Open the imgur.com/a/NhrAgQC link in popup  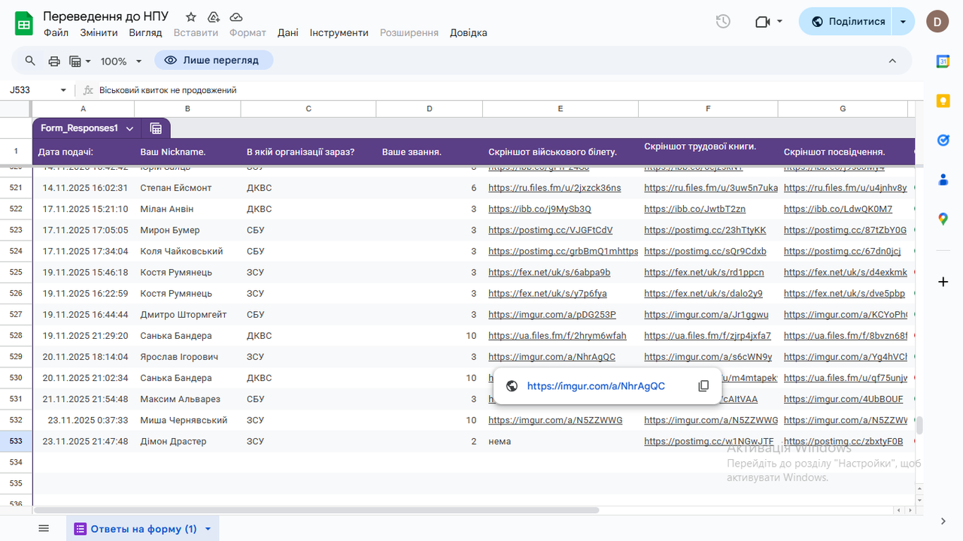tap(596, 386)
